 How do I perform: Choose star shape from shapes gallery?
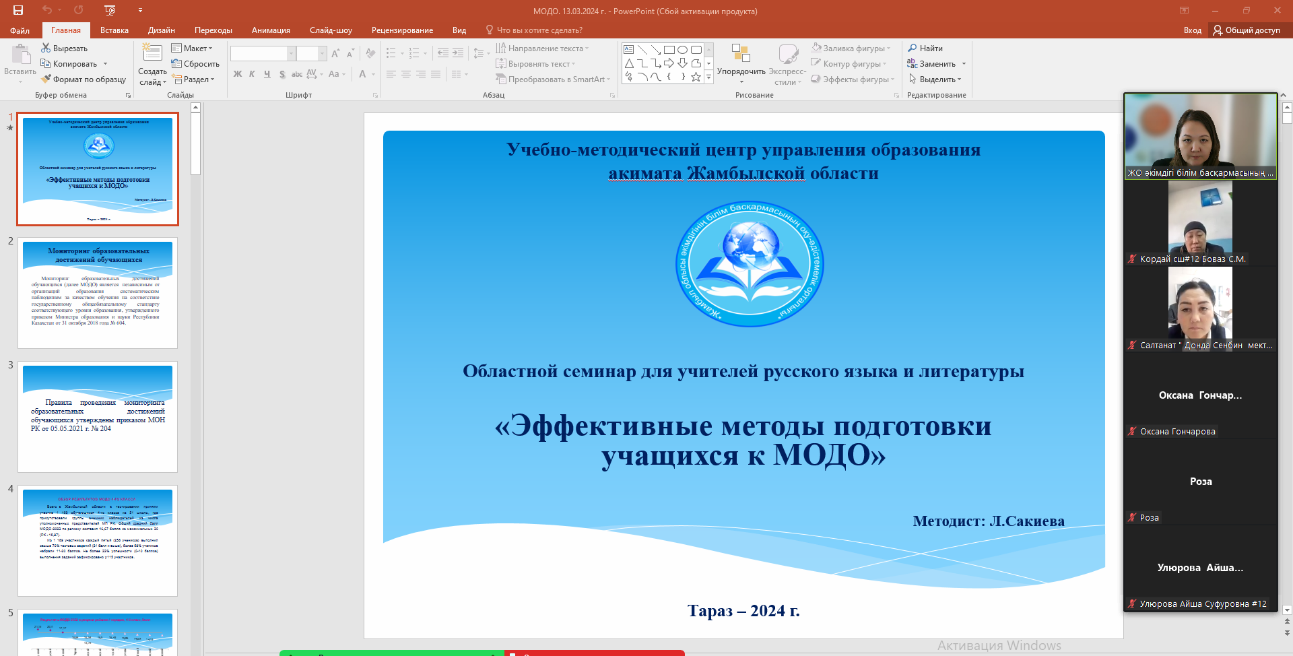[696, 77]
